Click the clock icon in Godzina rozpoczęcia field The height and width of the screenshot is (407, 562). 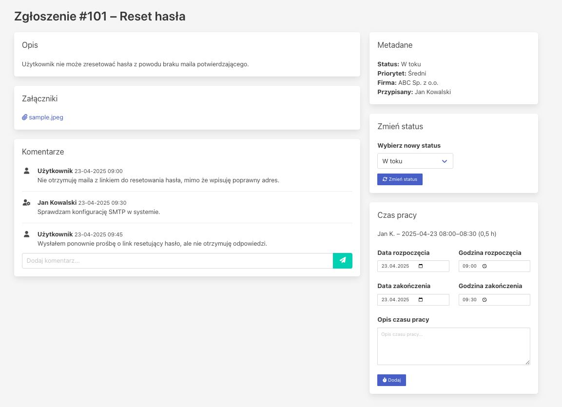tap(484, 266)
